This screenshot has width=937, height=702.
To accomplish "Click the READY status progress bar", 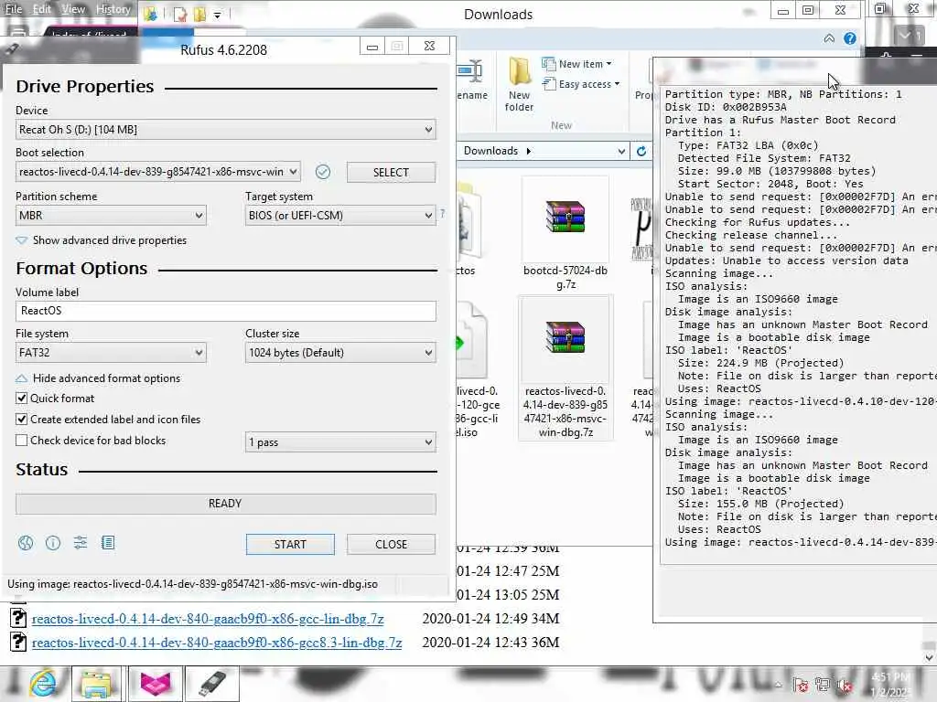I will tap(226, 504).
